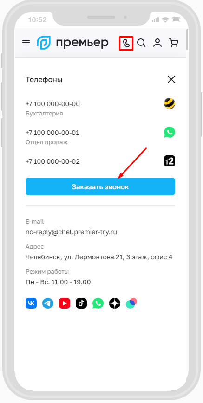Click the phone icon in header

click(x=126, y=43)
